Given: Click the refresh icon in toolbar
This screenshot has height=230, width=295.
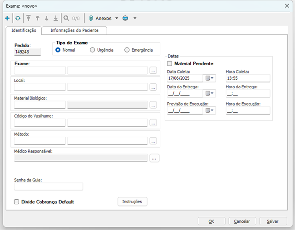Looking at the screenshot, I should [18, 19].
